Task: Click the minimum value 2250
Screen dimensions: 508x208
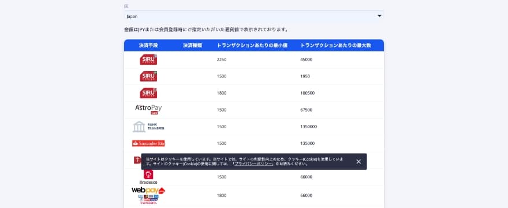Action: [x=222, y=60]
